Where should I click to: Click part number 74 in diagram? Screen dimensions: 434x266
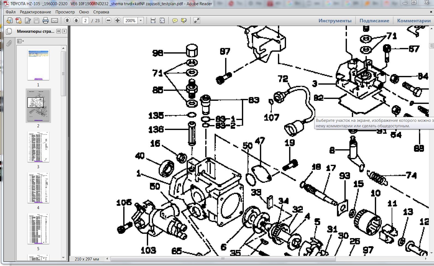pos(411,175)
